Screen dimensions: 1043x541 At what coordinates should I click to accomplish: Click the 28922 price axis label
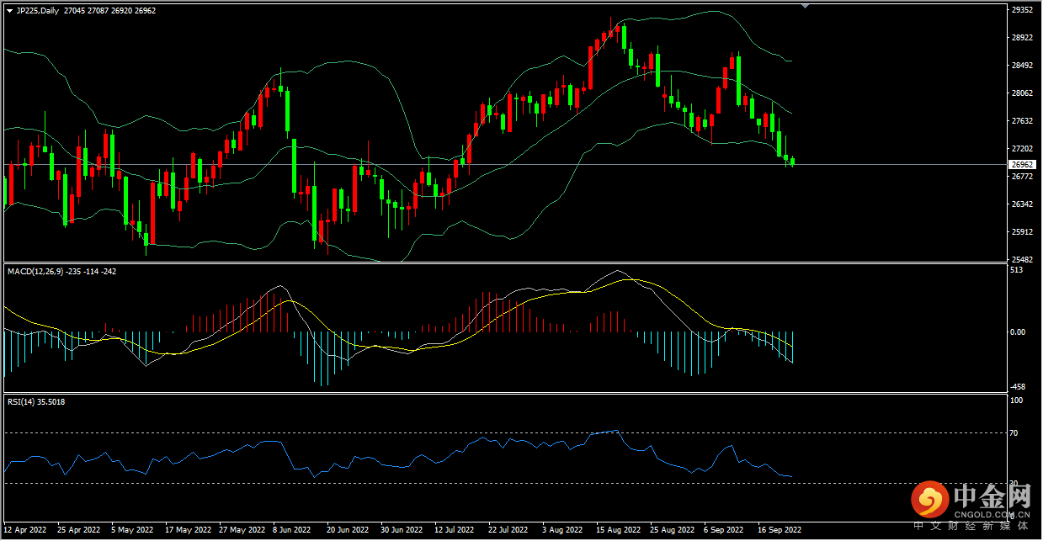pyautogui.click(x=1022, y=38)
